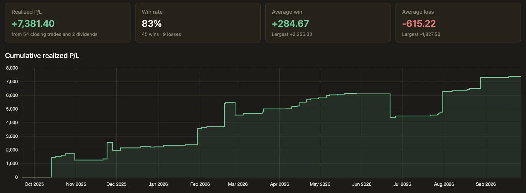Select the Average loss card heading
526x193 pixels.
[x=418, y=12]
